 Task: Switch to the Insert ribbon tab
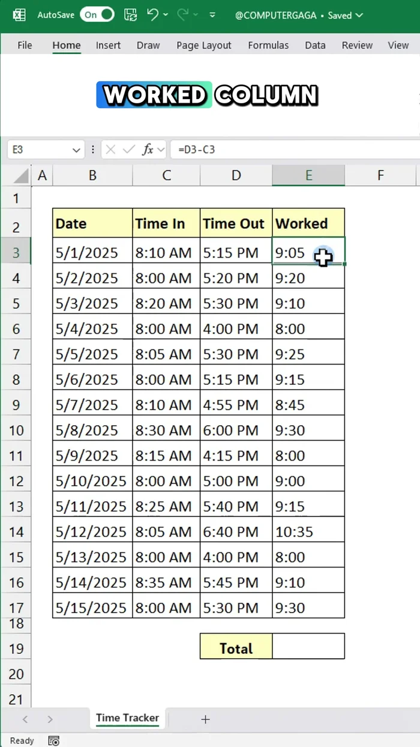(108, 45)
